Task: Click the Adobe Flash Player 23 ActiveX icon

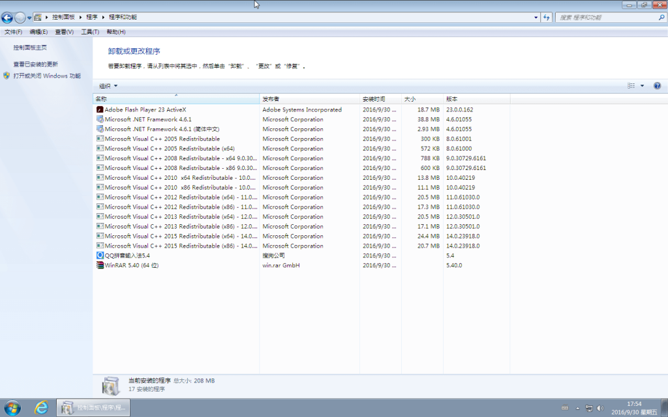Action: 100,109
